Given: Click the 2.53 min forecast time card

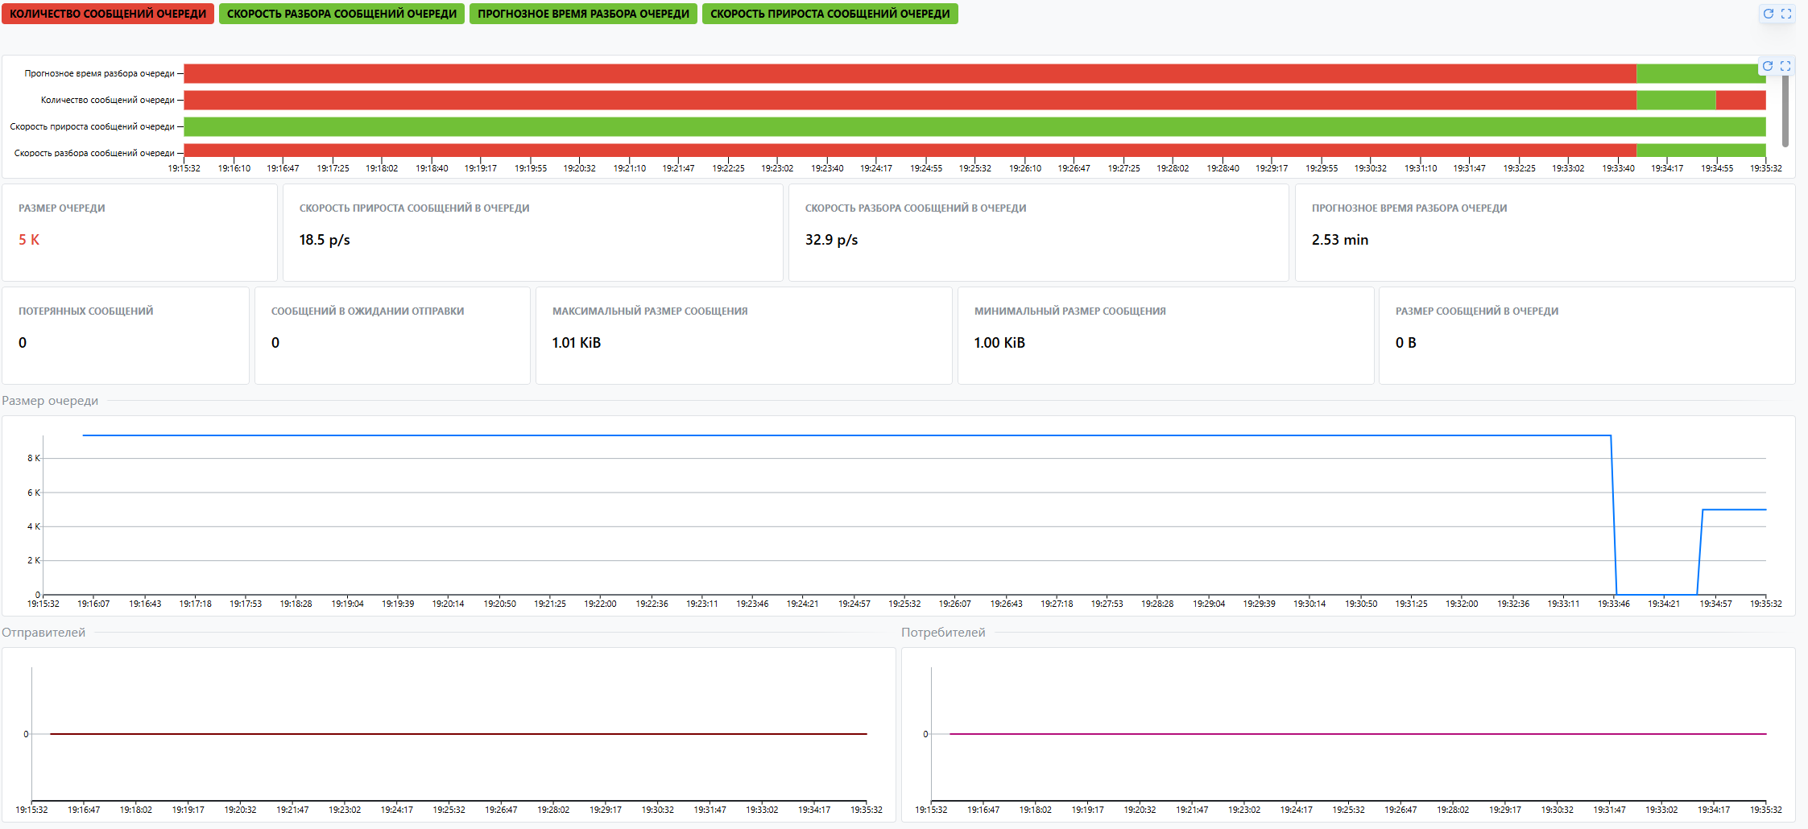Looking at the screenshot, I should coord(1545,233).
